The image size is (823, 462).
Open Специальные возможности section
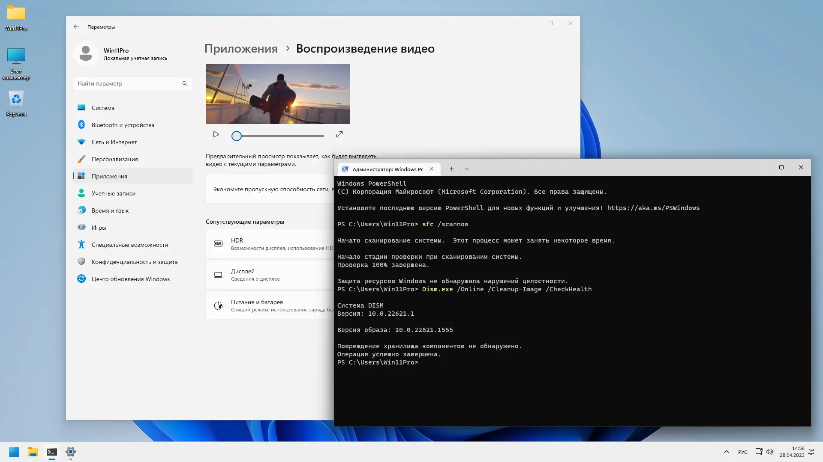click(x=129, y=245)
